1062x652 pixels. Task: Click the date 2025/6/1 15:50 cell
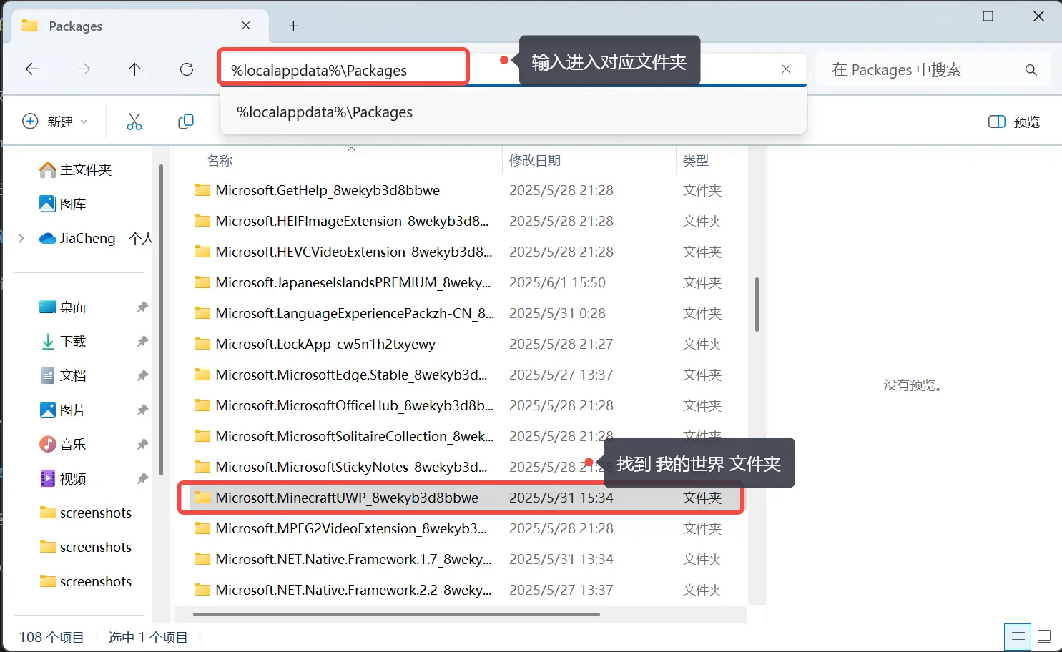tap(557, 282)
